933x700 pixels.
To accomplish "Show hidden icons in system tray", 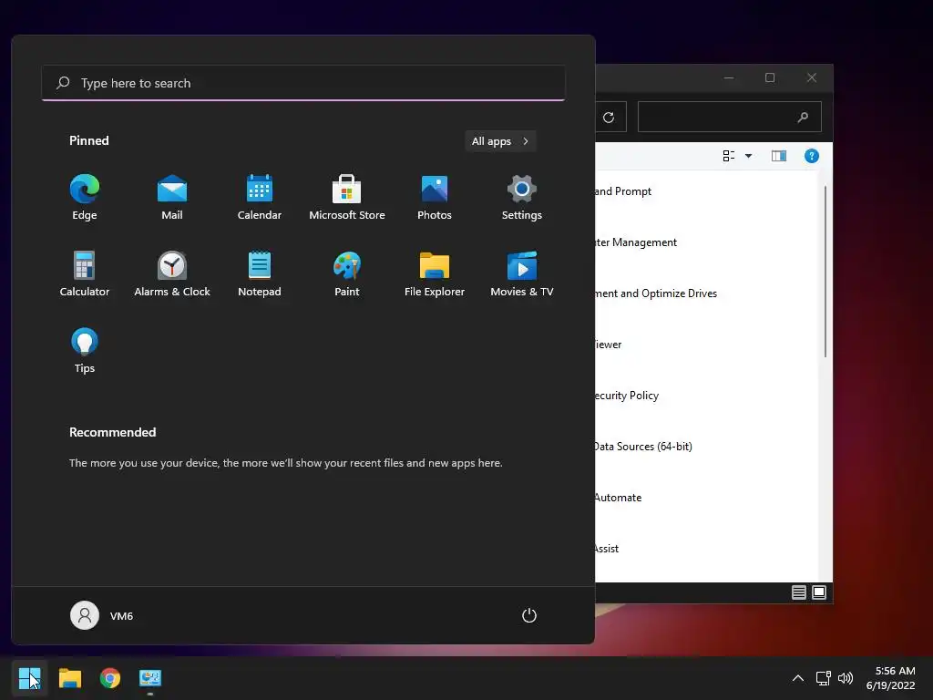I will 798,678.
